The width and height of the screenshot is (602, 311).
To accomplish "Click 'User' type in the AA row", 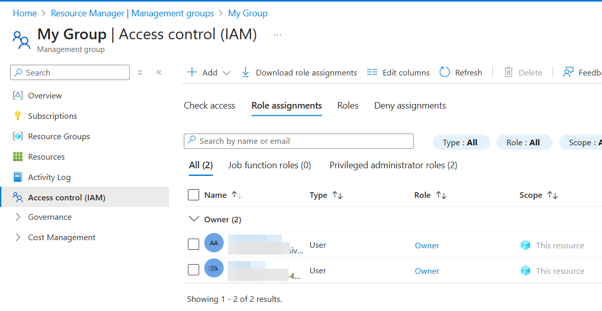I will pos(318,245).
